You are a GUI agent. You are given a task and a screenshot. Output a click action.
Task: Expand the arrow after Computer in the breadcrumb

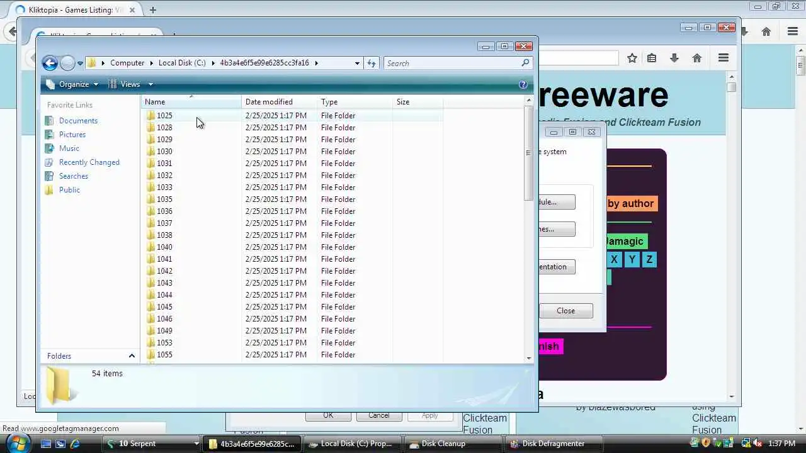(x=152, y=63)
